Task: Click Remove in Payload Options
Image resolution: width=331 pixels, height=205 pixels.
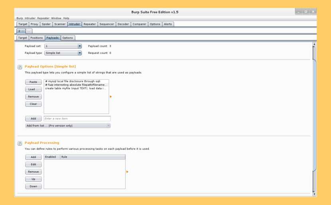Action: (x=33, y=96)
